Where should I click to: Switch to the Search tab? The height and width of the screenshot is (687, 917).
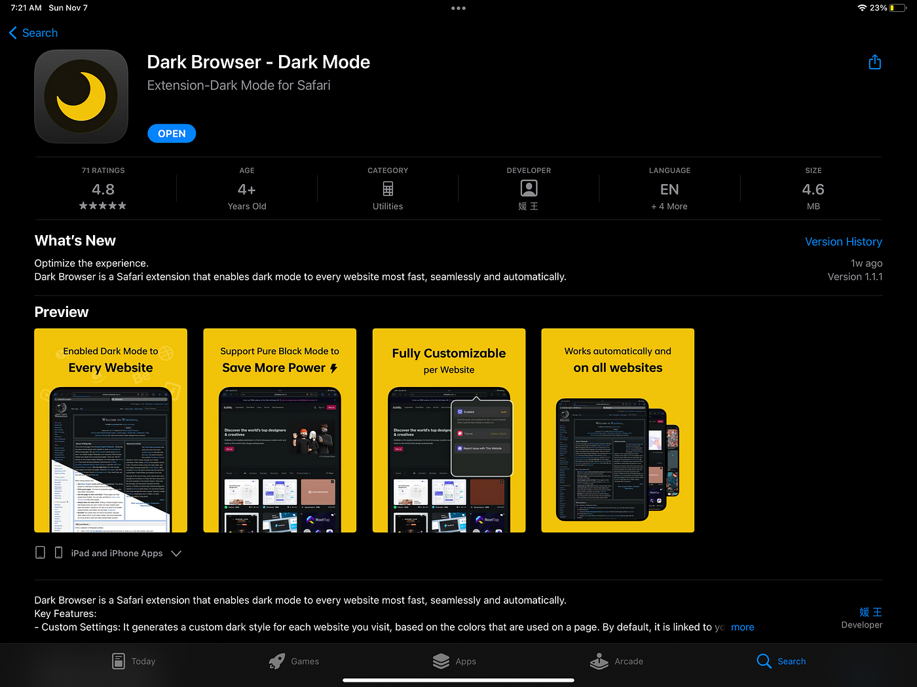coord(781,661)
